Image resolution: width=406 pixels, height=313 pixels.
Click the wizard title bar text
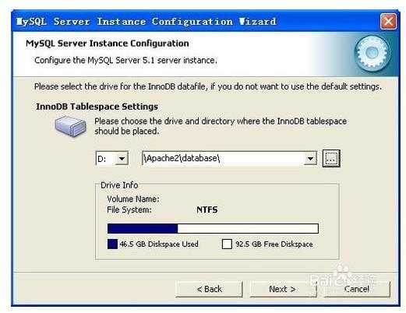click(146, 21)
